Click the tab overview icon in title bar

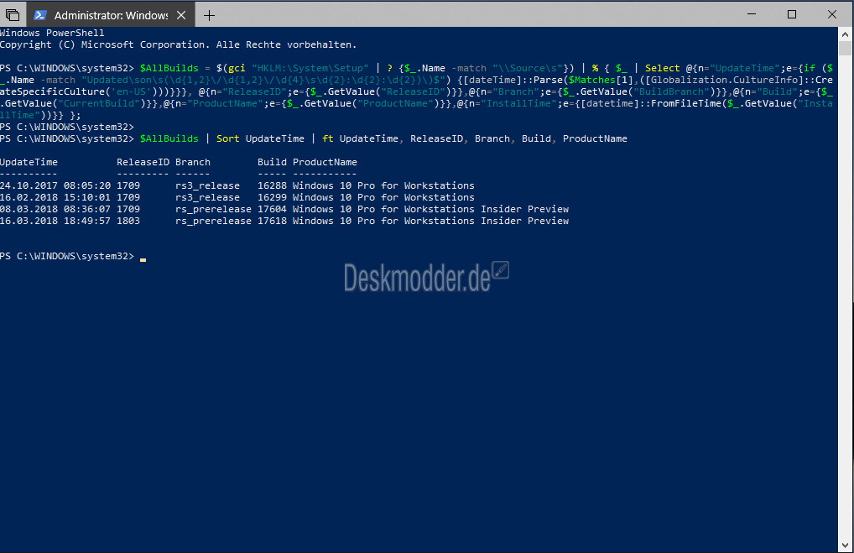12,15
